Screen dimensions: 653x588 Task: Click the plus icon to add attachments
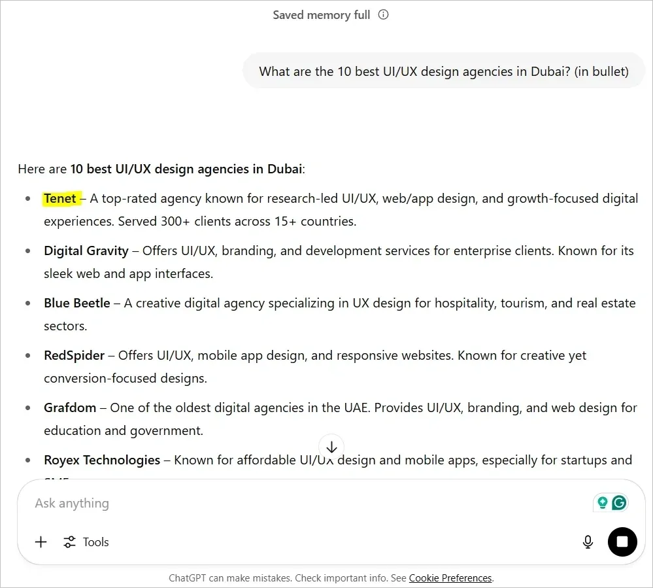(x=41, y=542)
